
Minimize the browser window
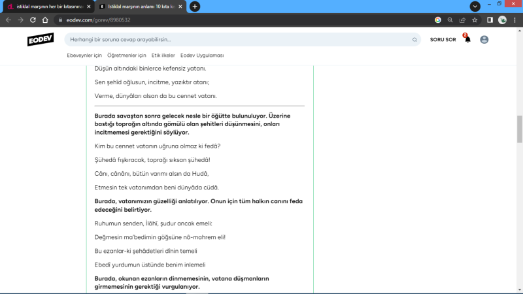[489, 4]
